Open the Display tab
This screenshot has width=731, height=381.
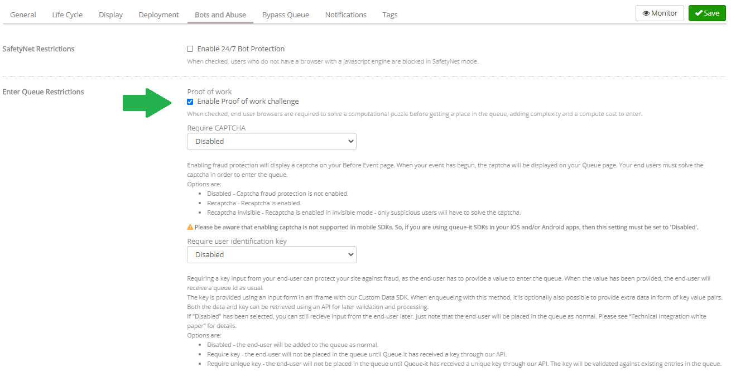click(110, 15)
